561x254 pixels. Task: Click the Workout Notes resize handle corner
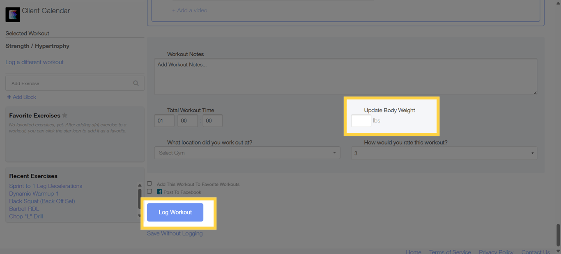535,92
